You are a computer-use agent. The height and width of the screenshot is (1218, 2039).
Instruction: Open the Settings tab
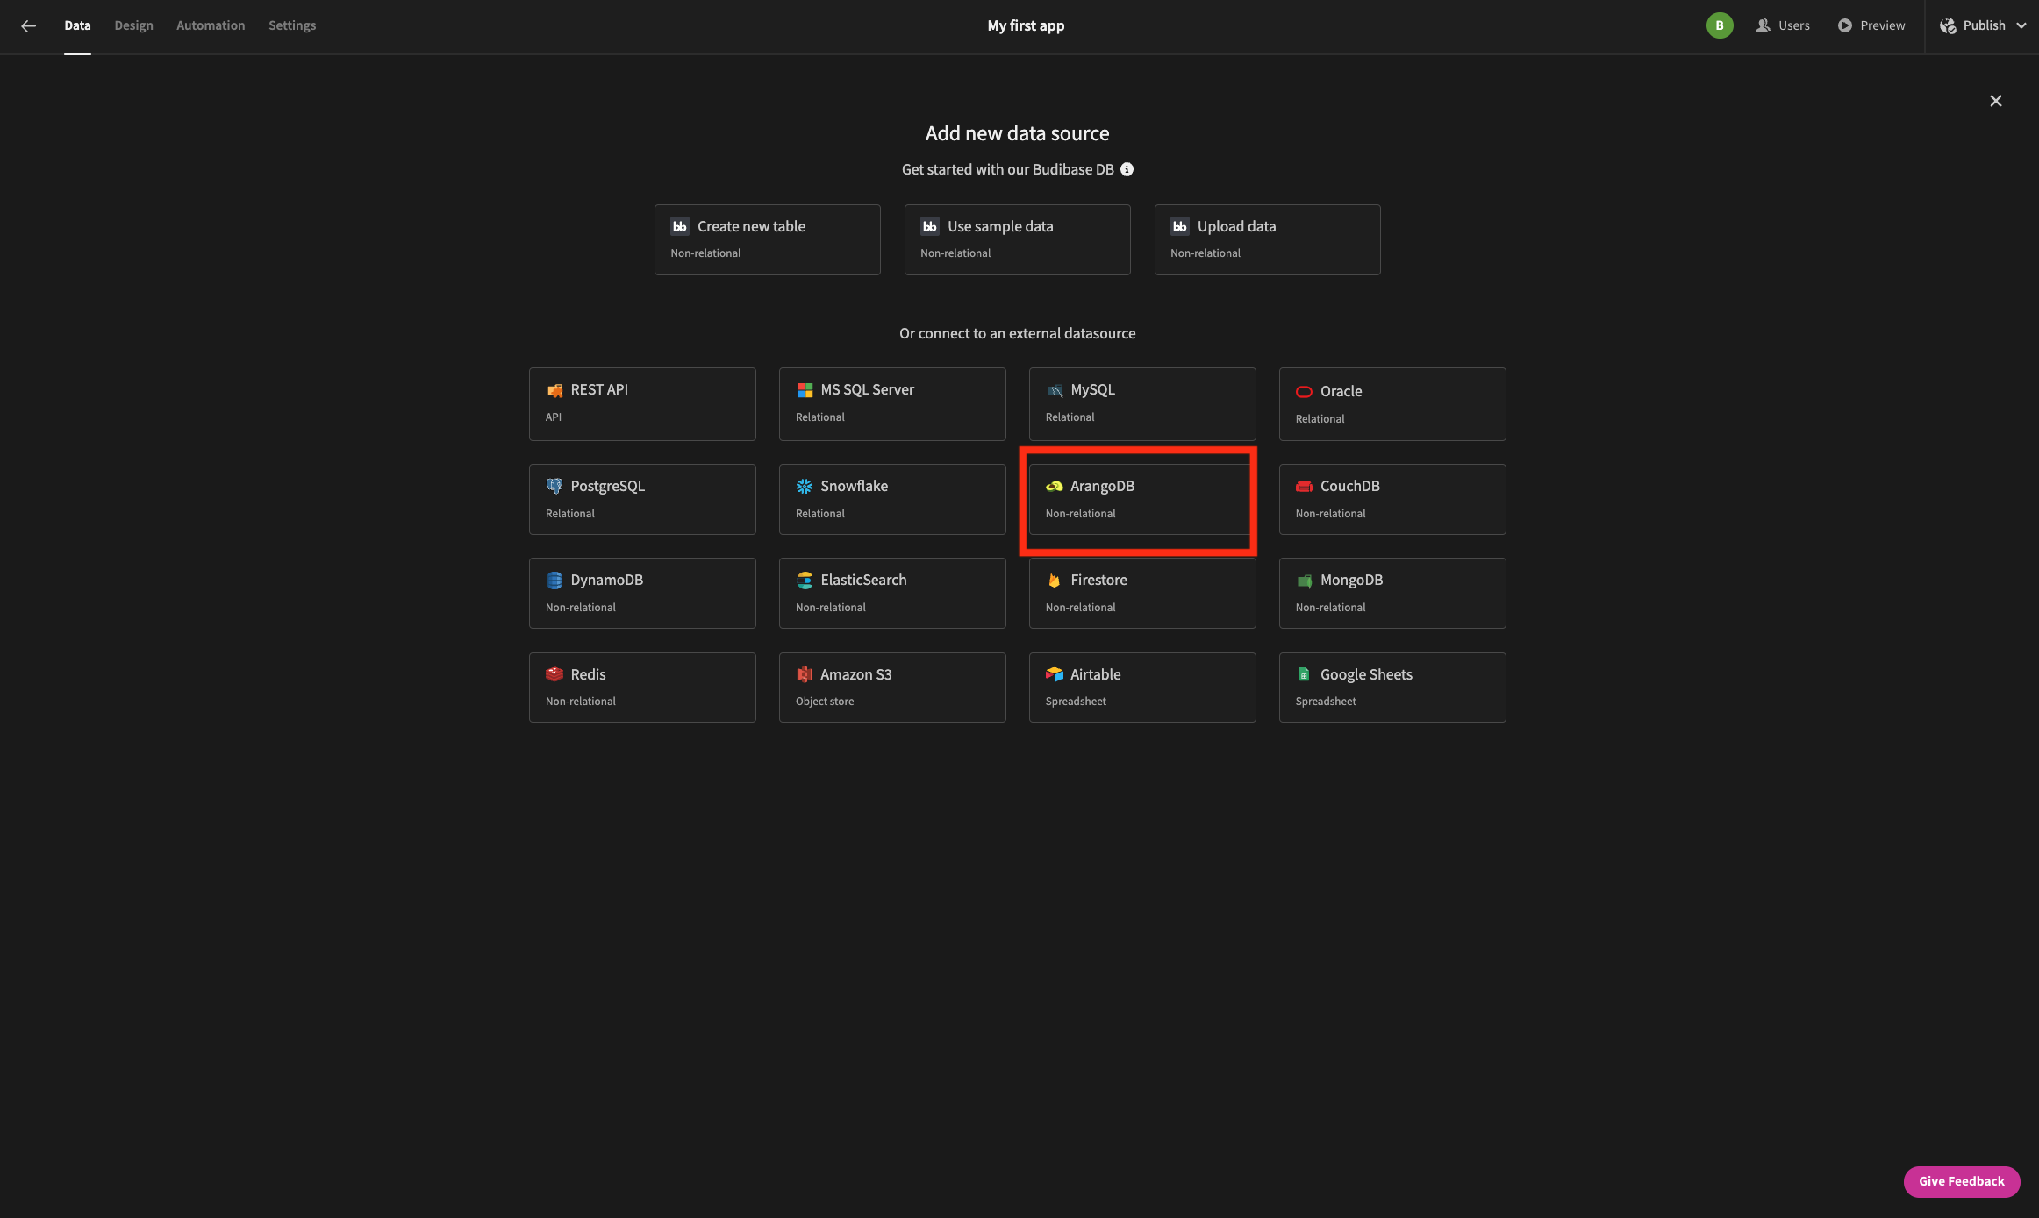click(x=292, y=25)
